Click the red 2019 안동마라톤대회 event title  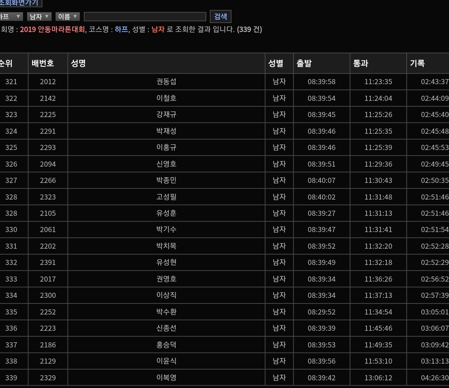(x=53, y=29)
